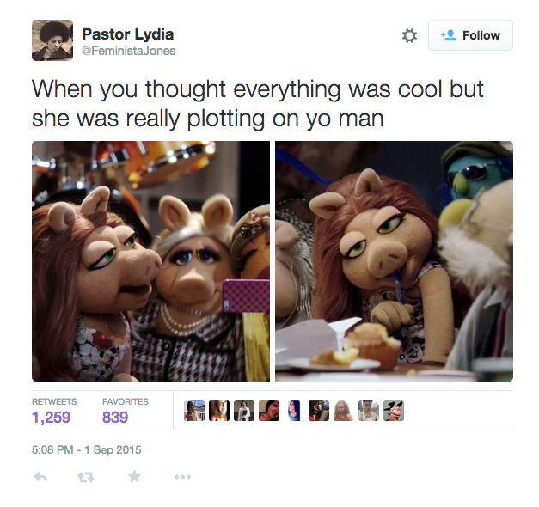
Task: Open the gear settings dropdown
Action: pos(409,35)
